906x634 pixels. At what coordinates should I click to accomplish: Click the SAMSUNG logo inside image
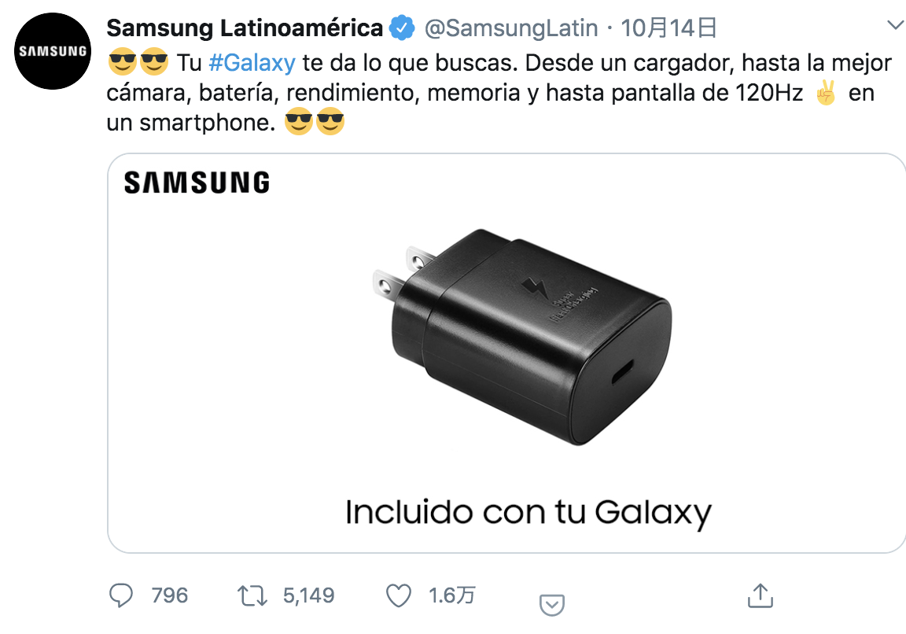click(x=197, y=182)
